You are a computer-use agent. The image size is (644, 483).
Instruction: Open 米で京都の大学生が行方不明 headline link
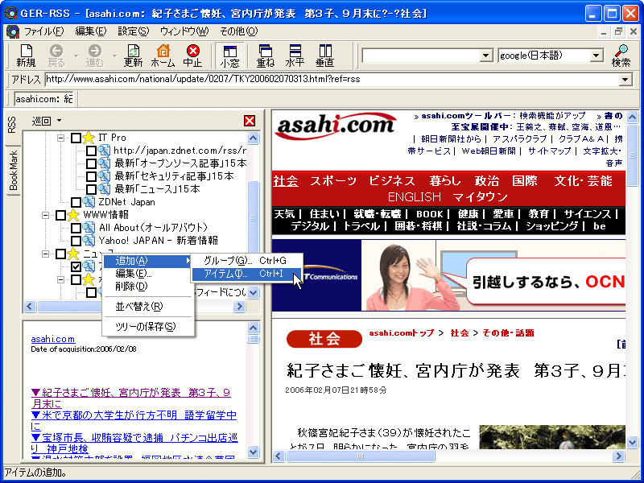[x=134, y=420]
